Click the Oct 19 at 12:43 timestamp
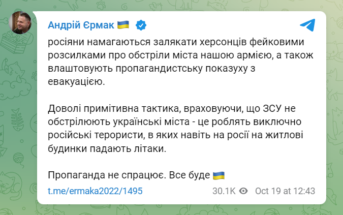 [x=285, y=191]
